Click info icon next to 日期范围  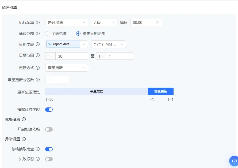tap(38, 55)
